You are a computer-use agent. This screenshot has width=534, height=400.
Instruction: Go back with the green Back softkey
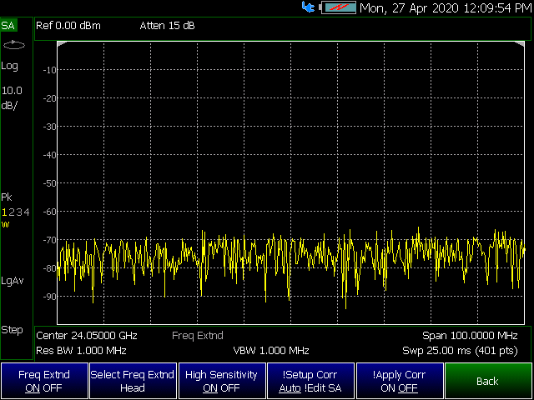(488, 381)
